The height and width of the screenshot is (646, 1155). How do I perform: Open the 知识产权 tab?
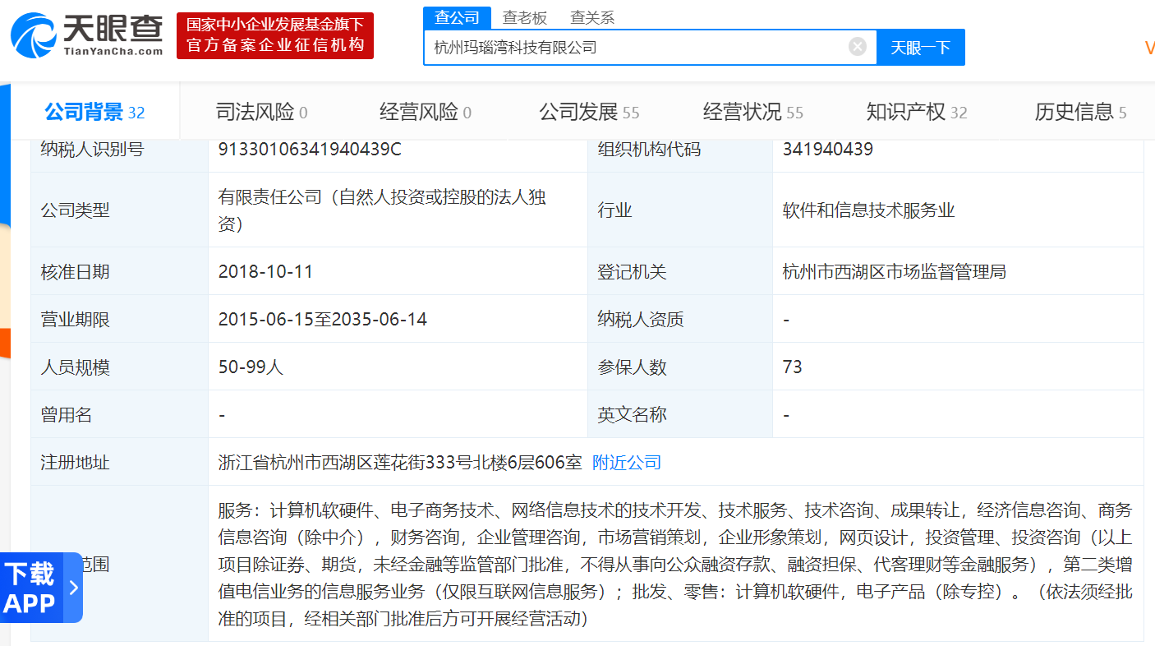pyautogui.click(x=917, y=113)
